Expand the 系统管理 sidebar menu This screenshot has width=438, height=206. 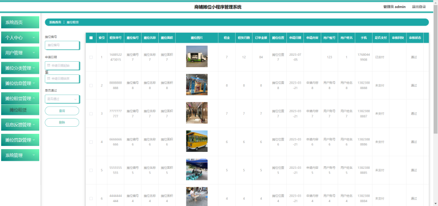[x=20, y=155]
